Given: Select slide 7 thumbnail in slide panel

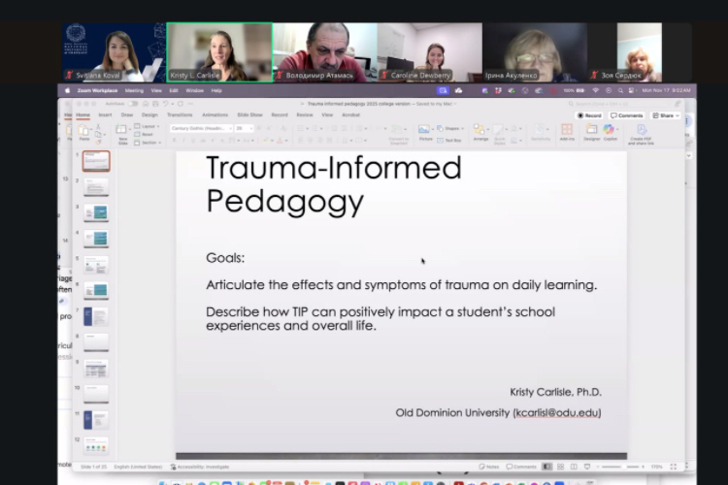Looking at the screenshot, I should [x=95, y=316].
